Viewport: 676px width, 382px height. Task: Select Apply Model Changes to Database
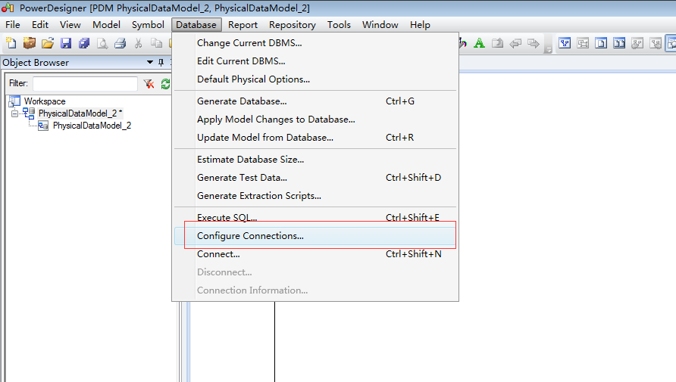(315, 120)
